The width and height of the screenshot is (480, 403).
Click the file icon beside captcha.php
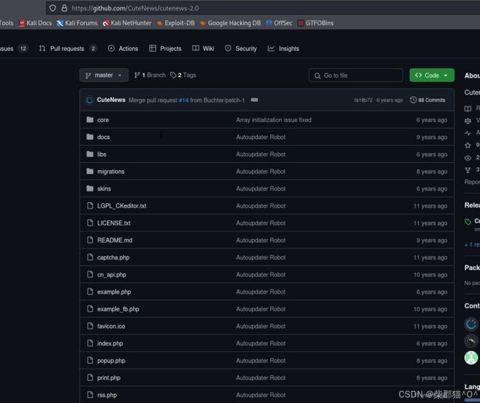[89, 257]
